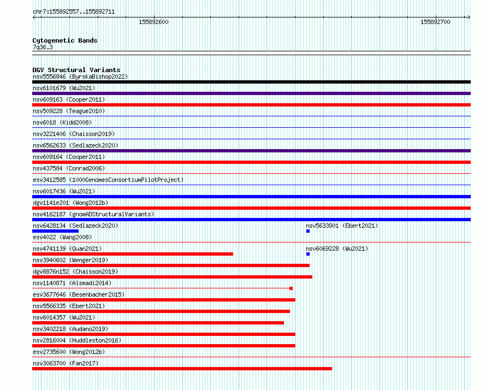Select the purple nsv6562633 variant bar
This screenshot has height=390, width=486.
251,151
